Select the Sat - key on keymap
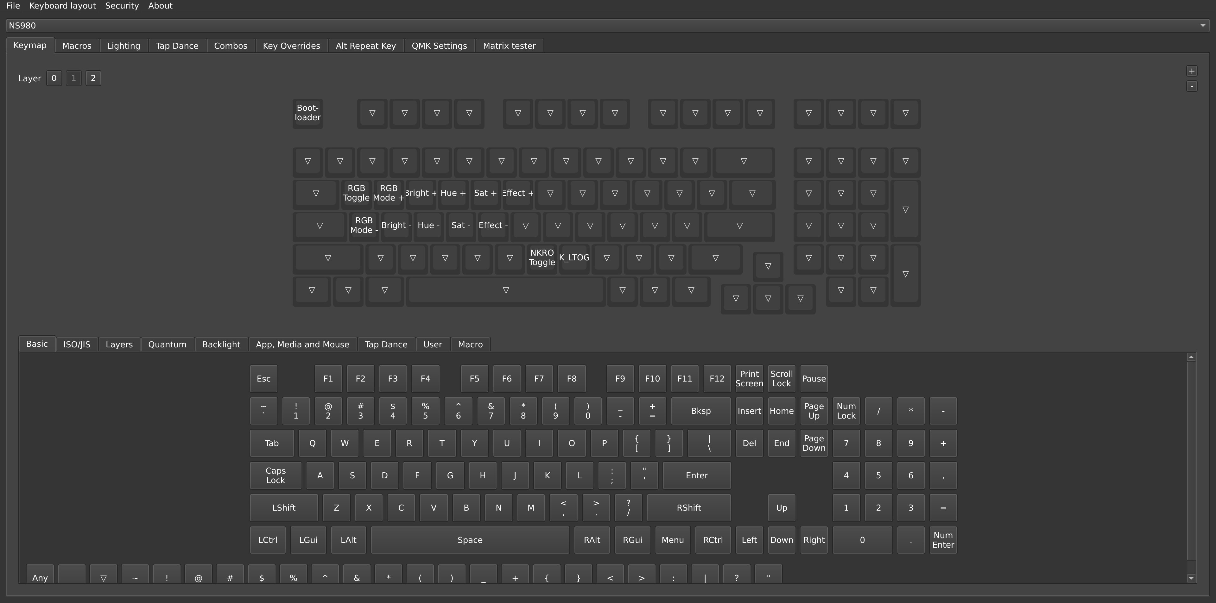The width and height of the screenshot is (1216, 603). pos(460,225)
